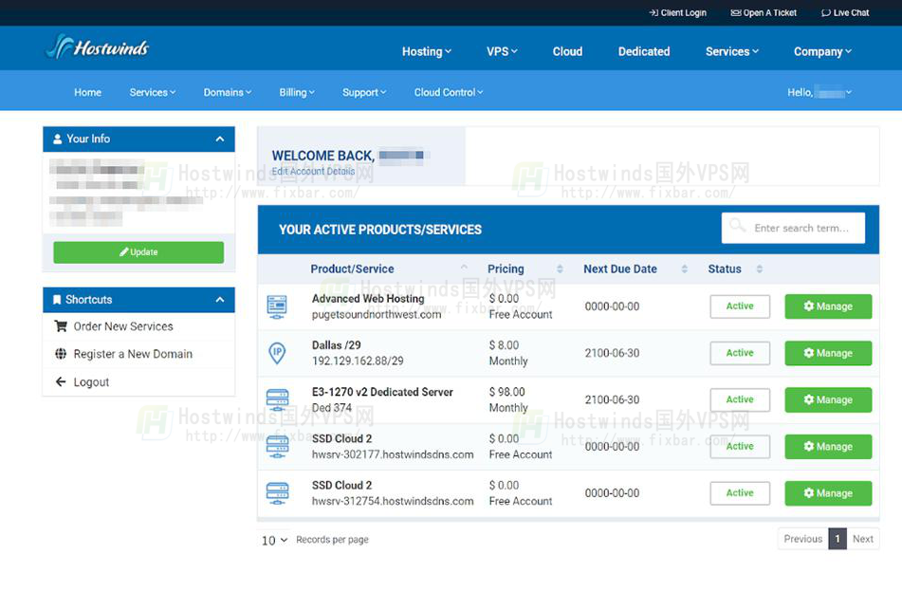Open the Company dropdown menu
The width and height of the screenshot is (902, 611).
[x=822, y=52]
